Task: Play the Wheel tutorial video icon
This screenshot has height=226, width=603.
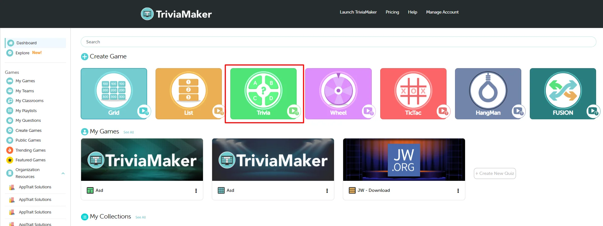Action: pyautogui.click(x=369, y=111)
